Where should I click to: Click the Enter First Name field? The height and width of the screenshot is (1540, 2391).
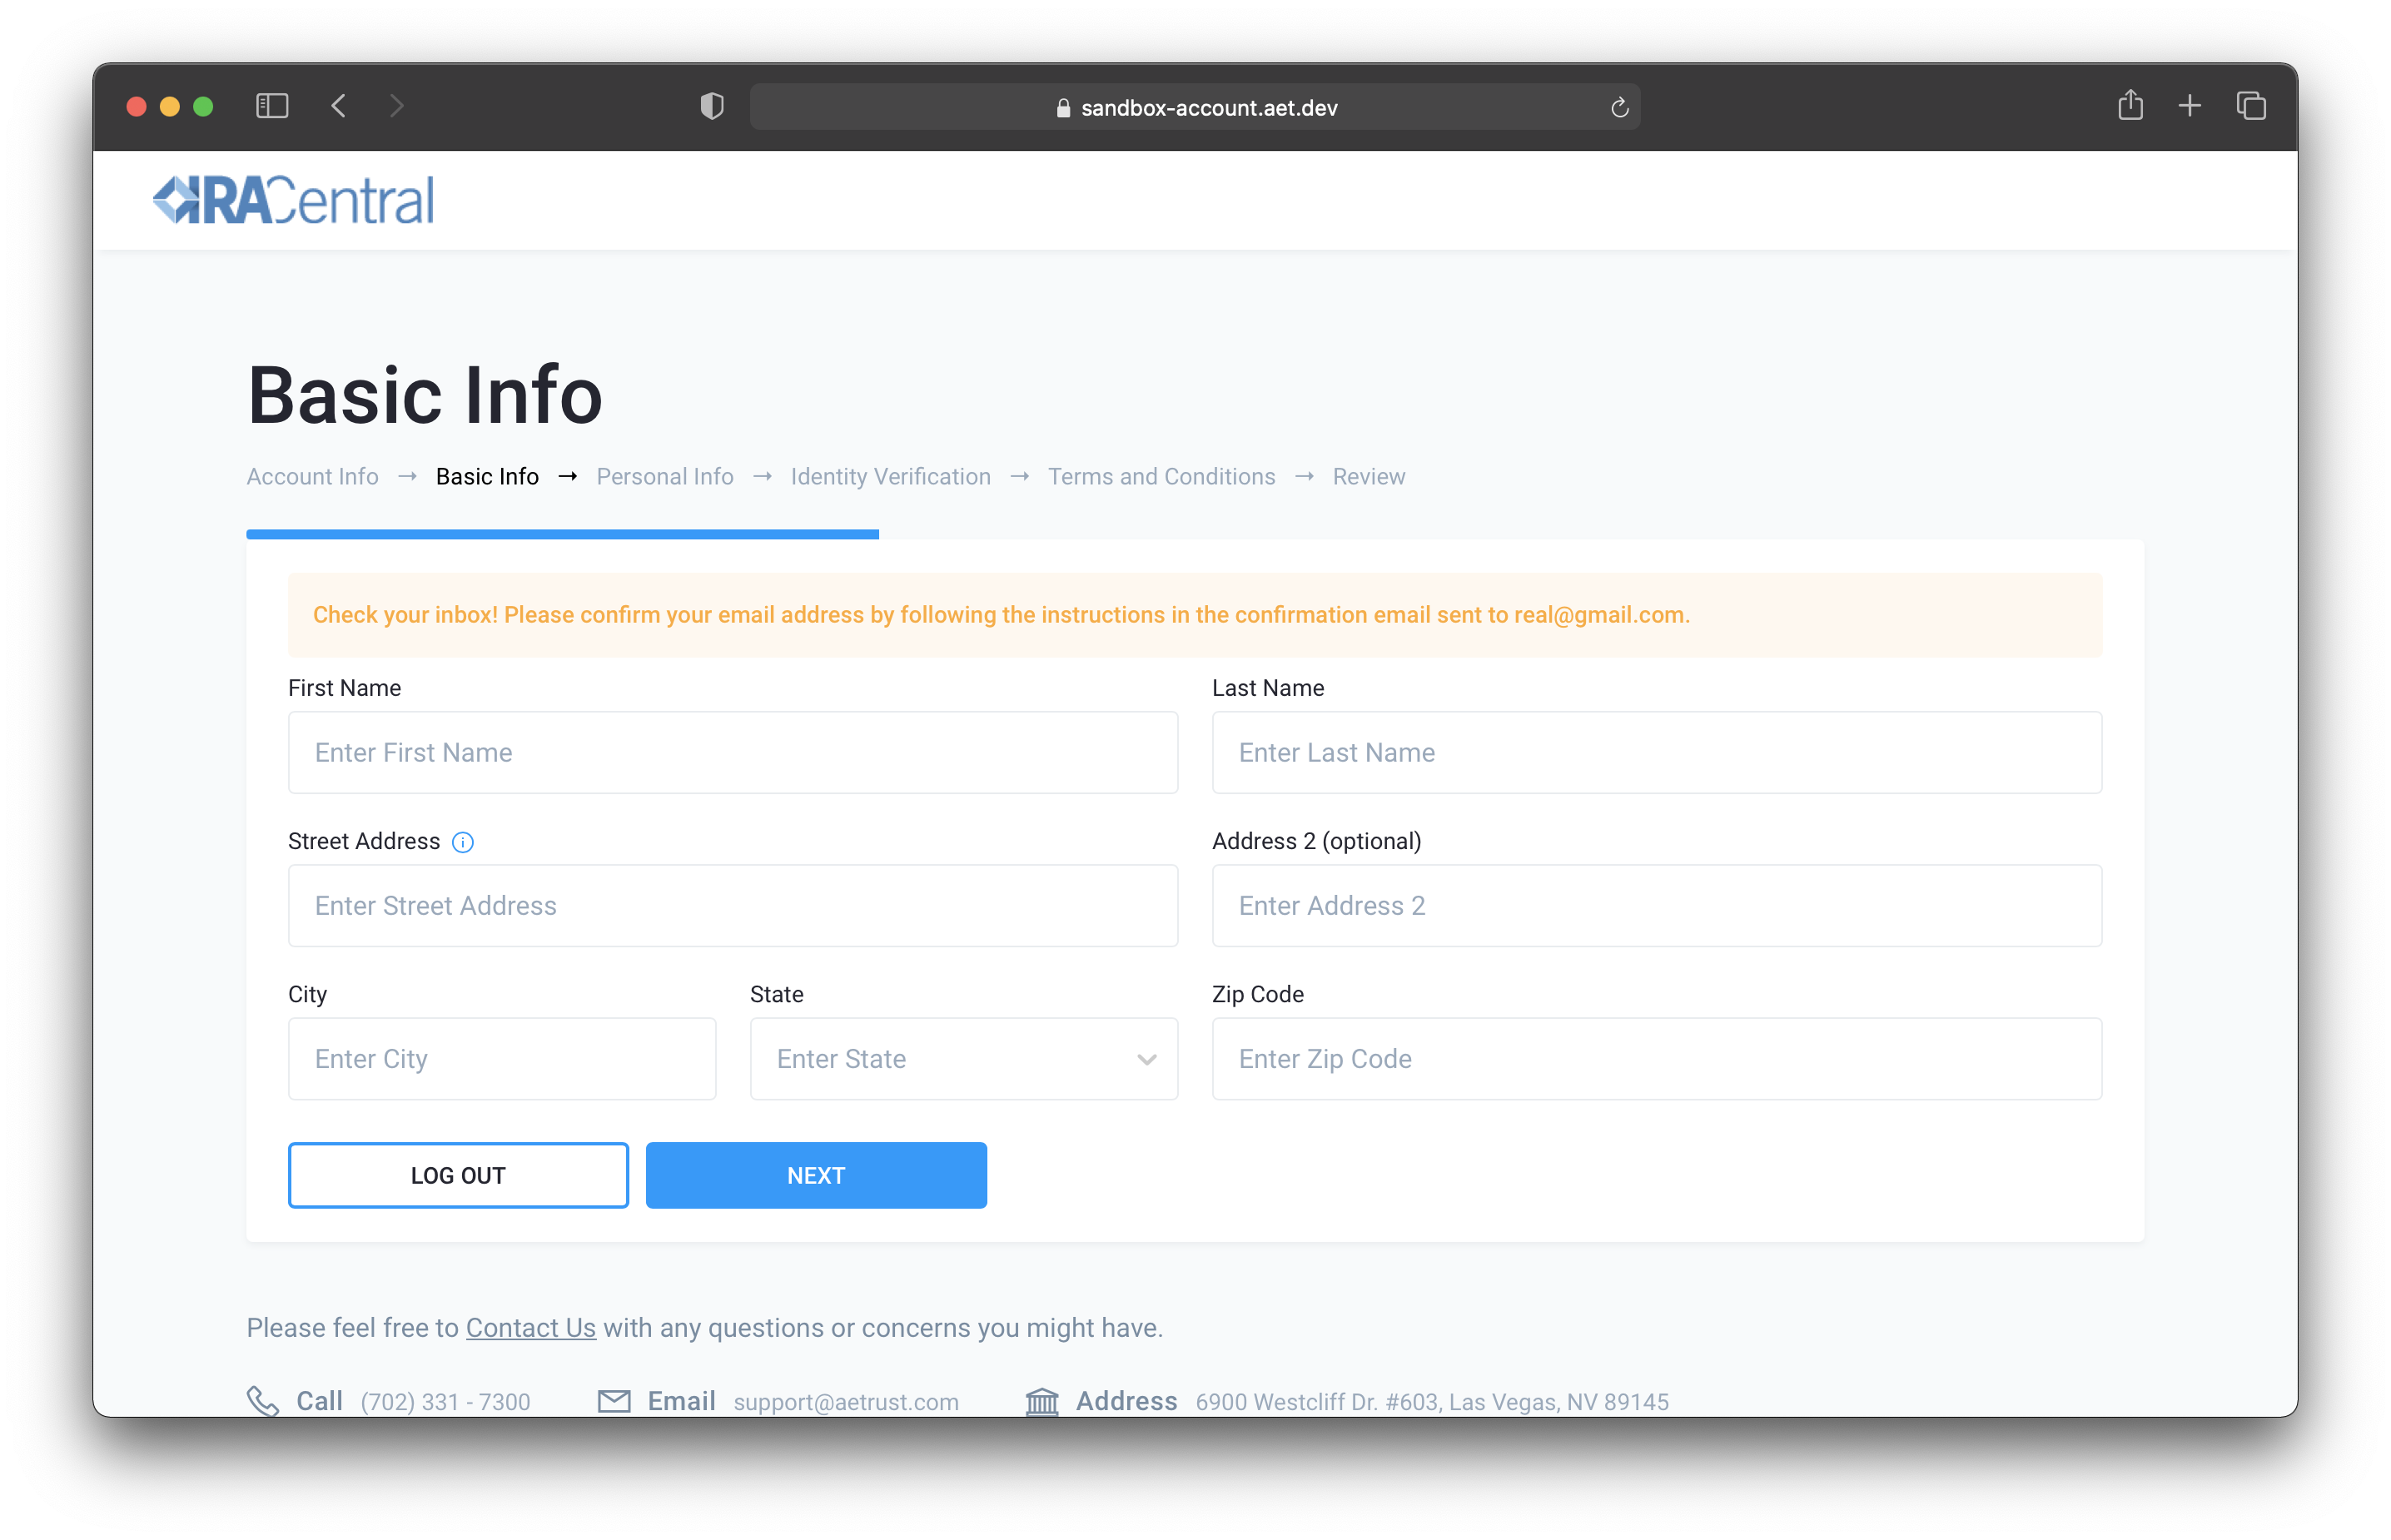(732, 753)
